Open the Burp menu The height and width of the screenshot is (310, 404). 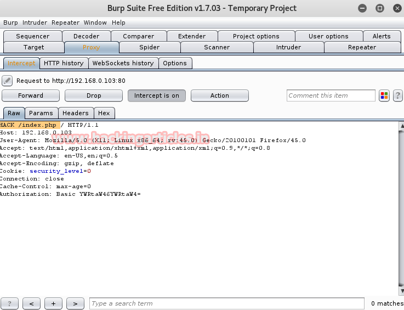(x=10, y=22)
